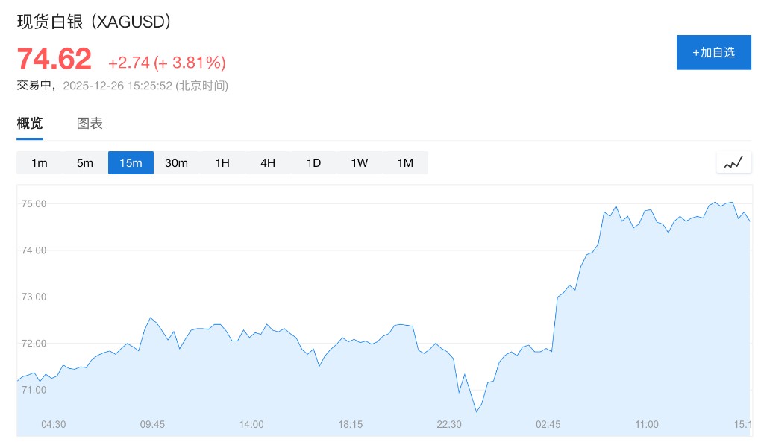Click the +加自选 add to watchlist button
The image size is (764, 442).
click(713, 52)
